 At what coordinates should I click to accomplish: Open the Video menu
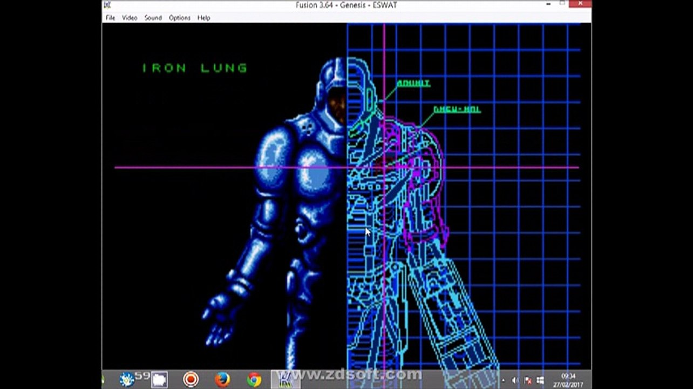click(x=130, y=18)
